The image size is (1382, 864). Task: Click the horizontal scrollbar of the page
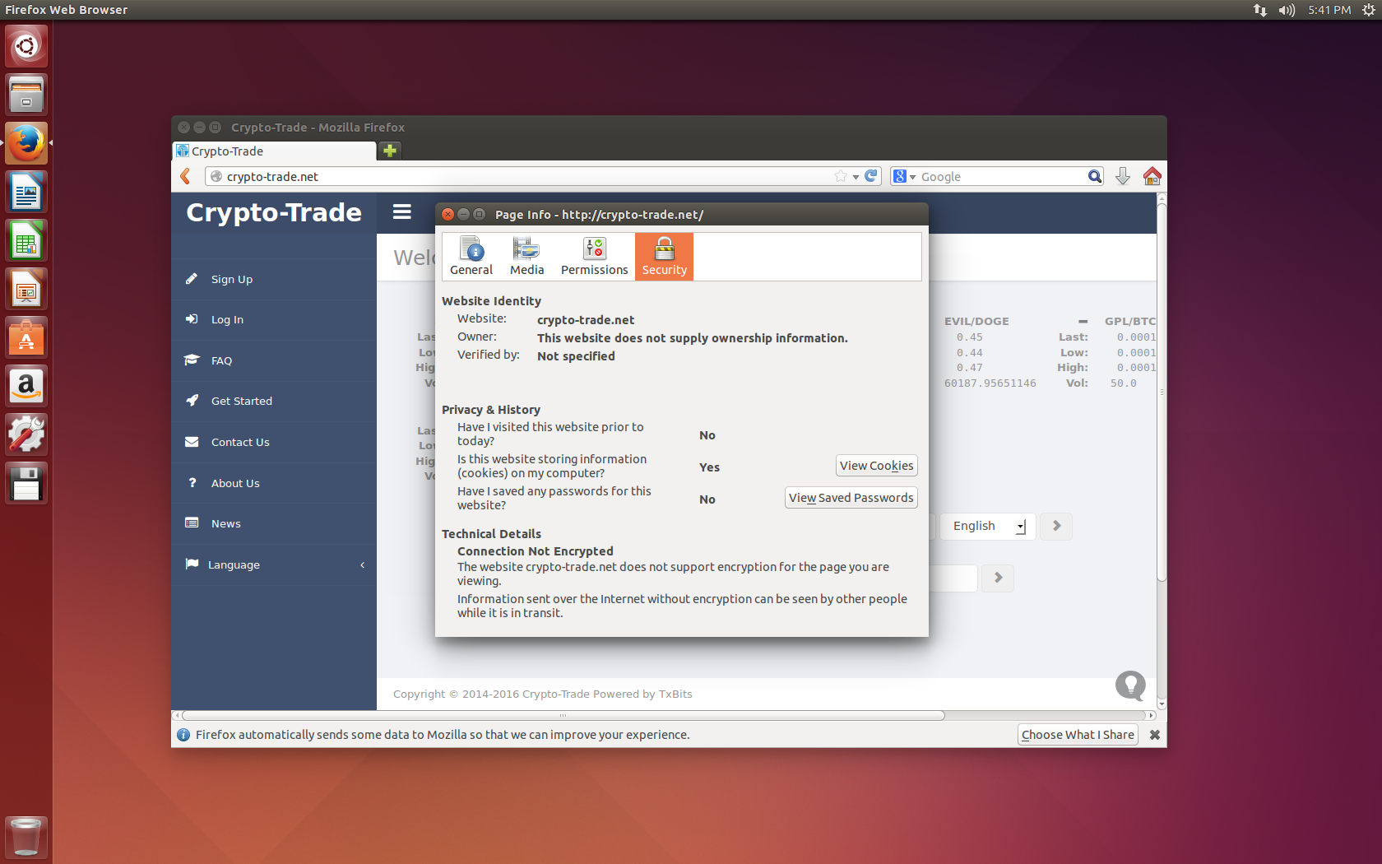tap(563, 715)
